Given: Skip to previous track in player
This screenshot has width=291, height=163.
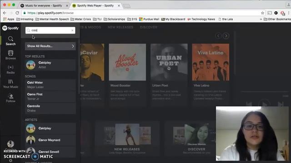Looking at the screenshot, I should click(249, 104).
